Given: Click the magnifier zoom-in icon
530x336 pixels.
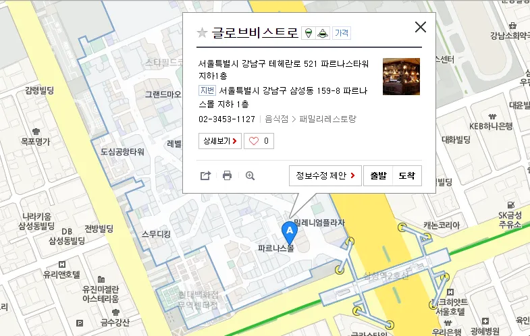Looking at the screenshot, I should pyautogui.click(x=250, y=175).
